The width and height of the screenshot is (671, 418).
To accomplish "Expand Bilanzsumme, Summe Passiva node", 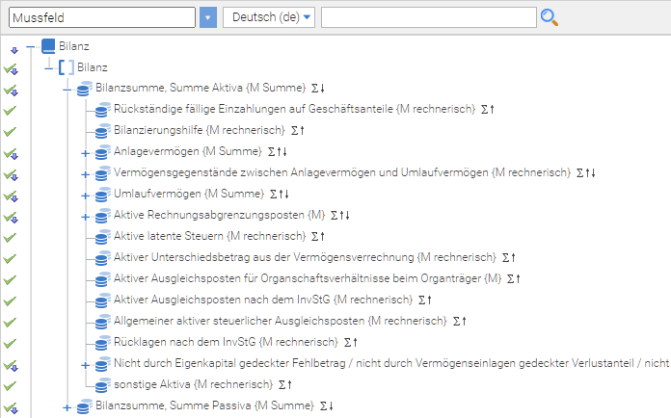I will [67, 407].
